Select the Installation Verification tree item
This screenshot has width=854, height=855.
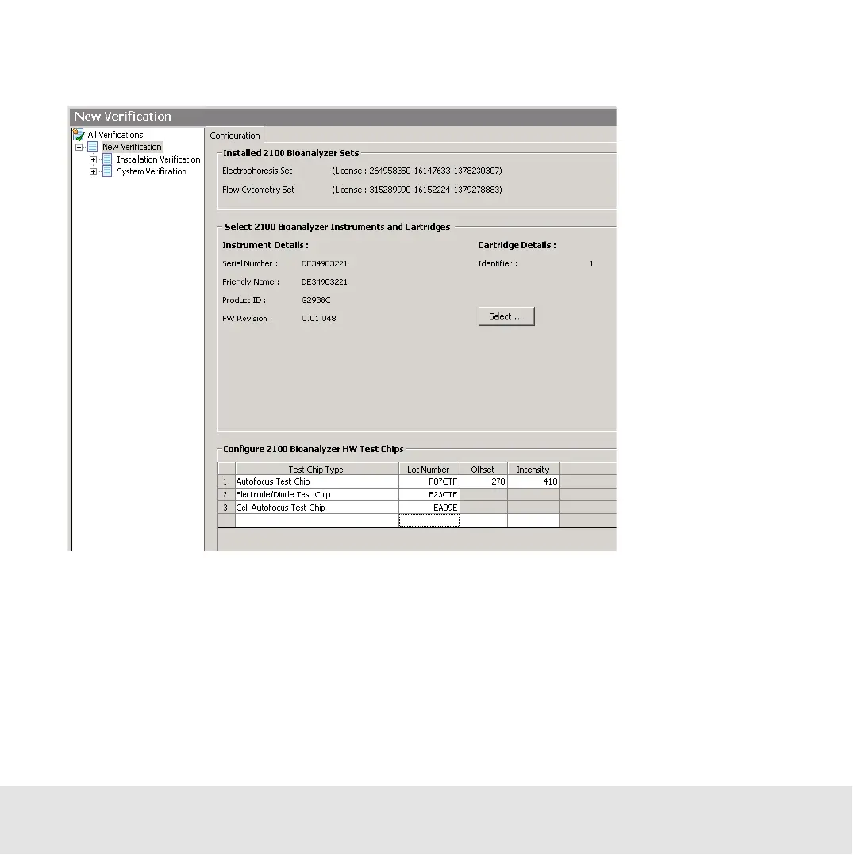point(158,159)
